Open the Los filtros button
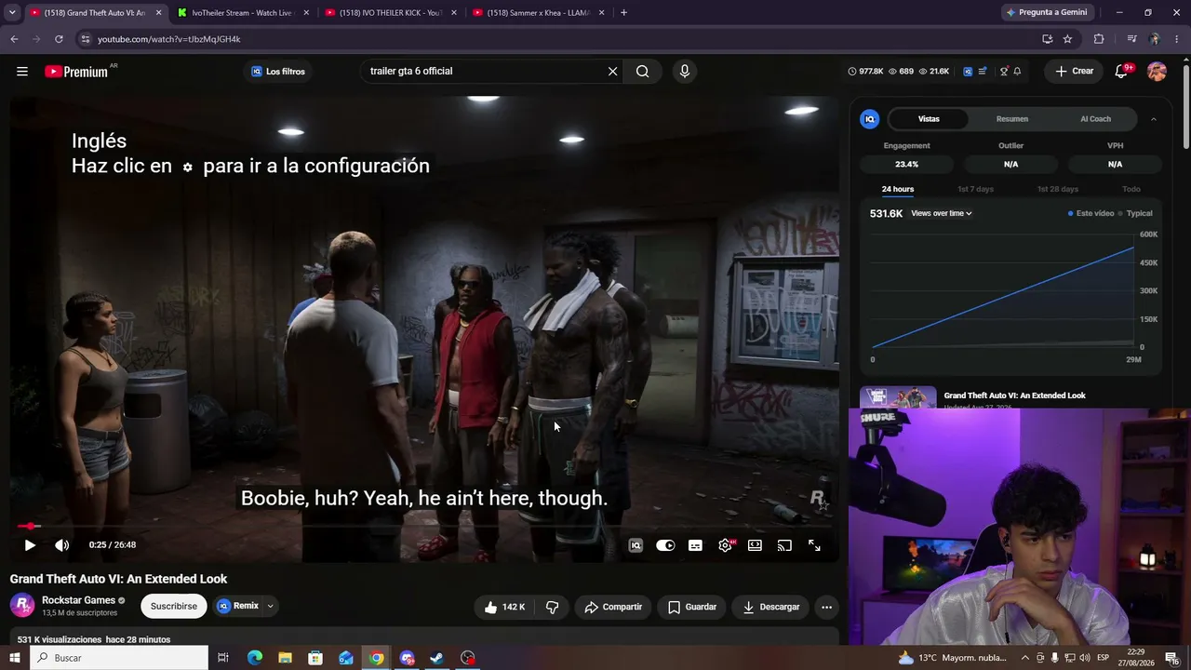 pos(278,72)
